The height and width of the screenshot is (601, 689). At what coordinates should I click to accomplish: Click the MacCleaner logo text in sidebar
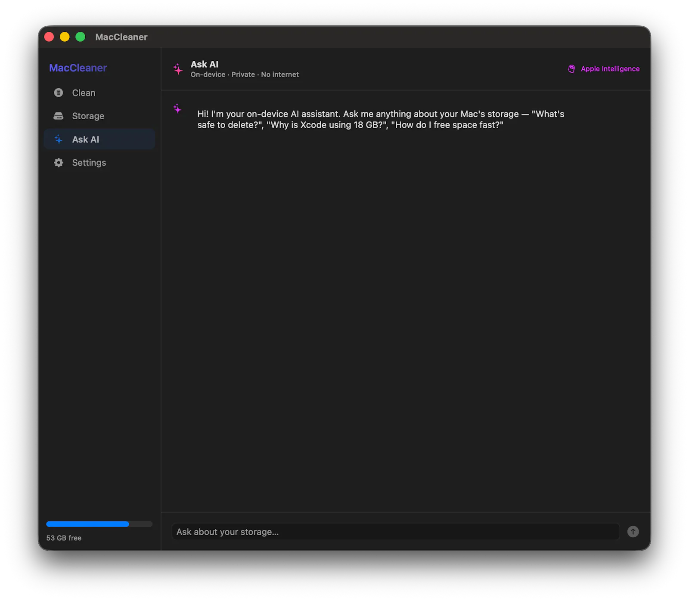[x=78, y=68]
